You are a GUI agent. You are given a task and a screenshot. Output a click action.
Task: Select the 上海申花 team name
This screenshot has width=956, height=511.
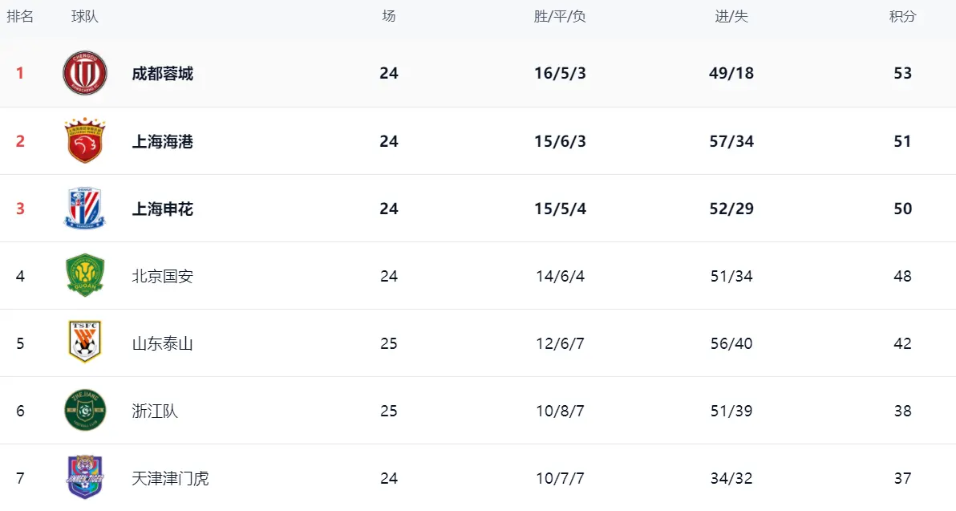[x=163, y=209]
